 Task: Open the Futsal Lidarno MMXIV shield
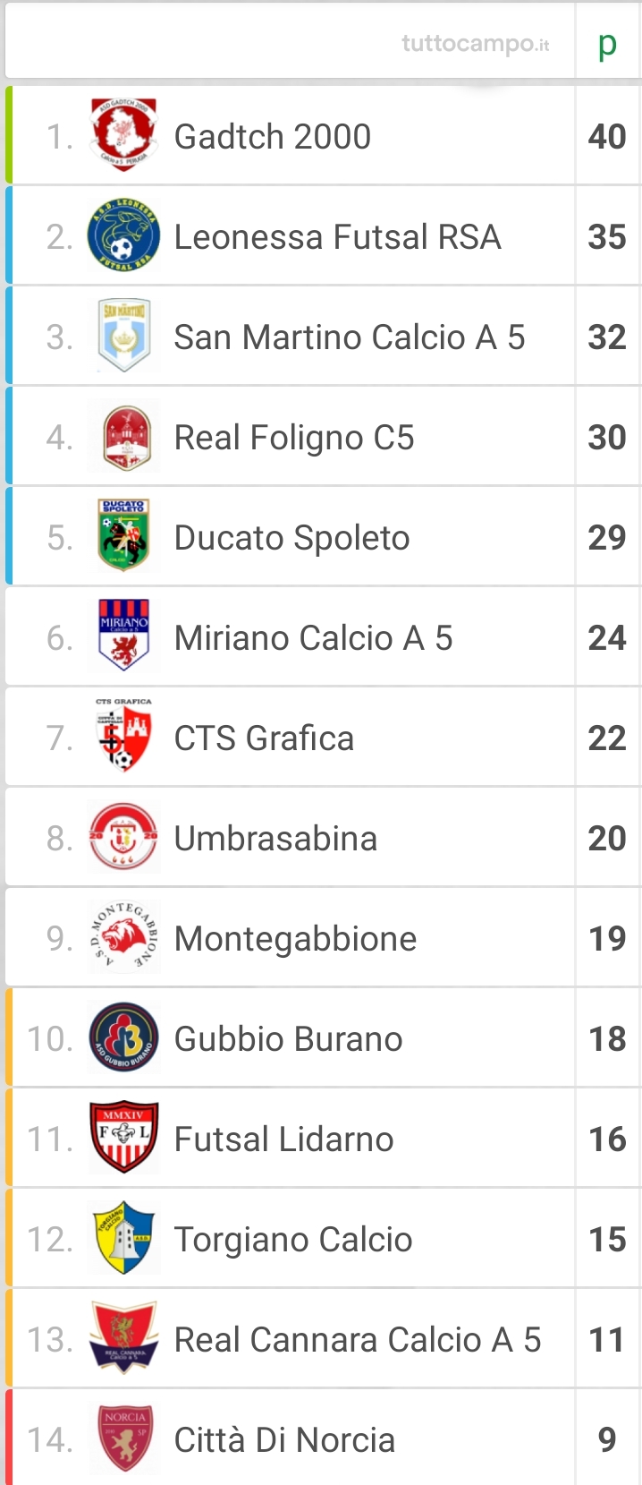click(124, 1138)
